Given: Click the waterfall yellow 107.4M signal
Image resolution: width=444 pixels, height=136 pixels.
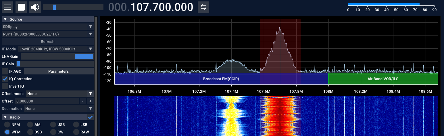Looking at the screenshot, I should tap(232, 116).
